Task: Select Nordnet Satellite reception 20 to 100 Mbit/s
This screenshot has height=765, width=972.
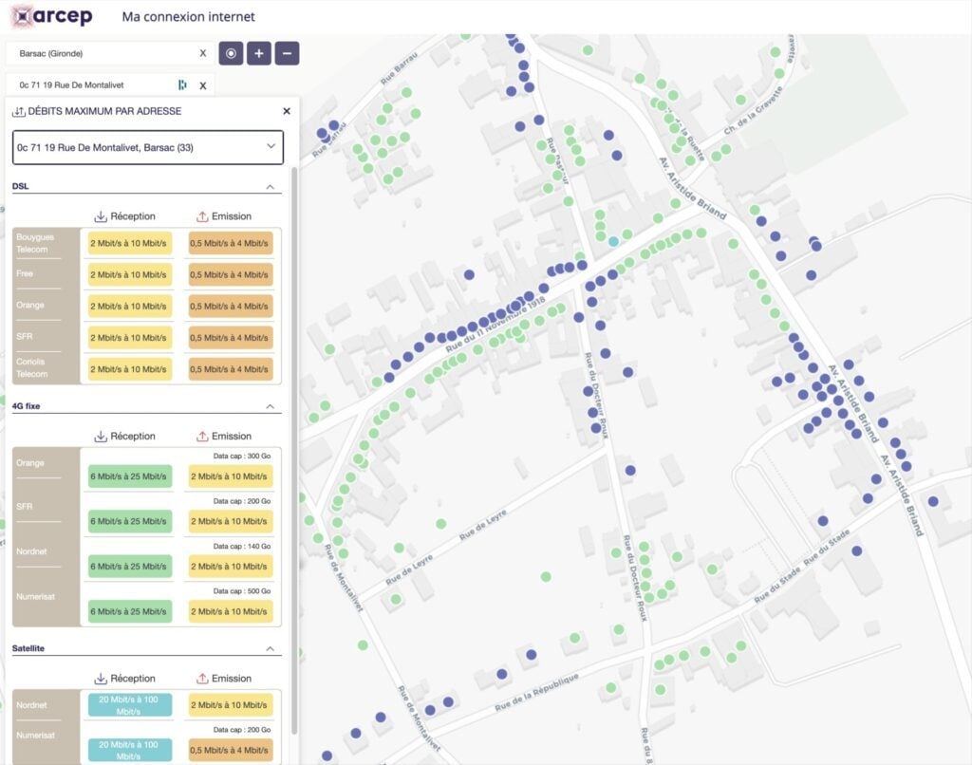Action: coord(129,705)
